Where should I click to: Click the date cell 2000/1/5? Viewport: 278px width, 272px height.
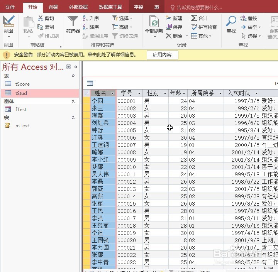pyautogui.click(x=242, y=145)
